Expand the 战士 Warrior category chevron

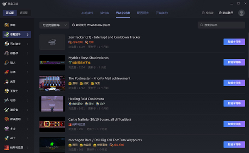click(x=28, y=138)
